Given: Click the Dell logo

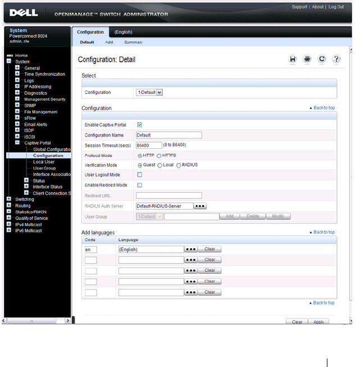Looking at the screenshot, I should click(x=24, y=12).
